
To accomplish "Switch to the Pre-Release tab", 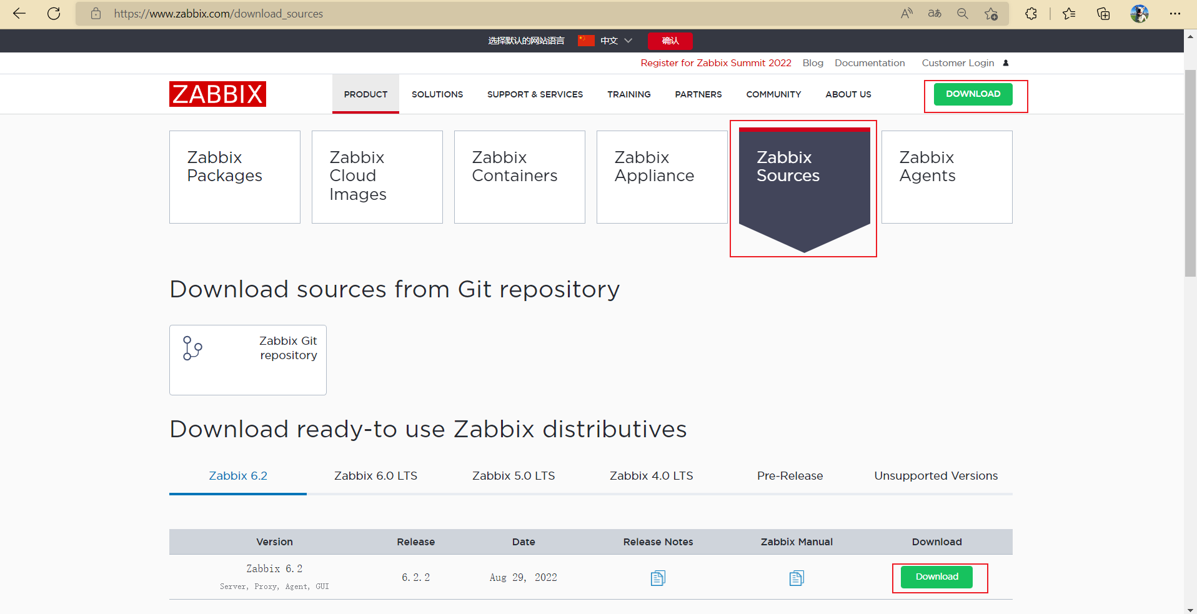I will (x=789, y=475).
